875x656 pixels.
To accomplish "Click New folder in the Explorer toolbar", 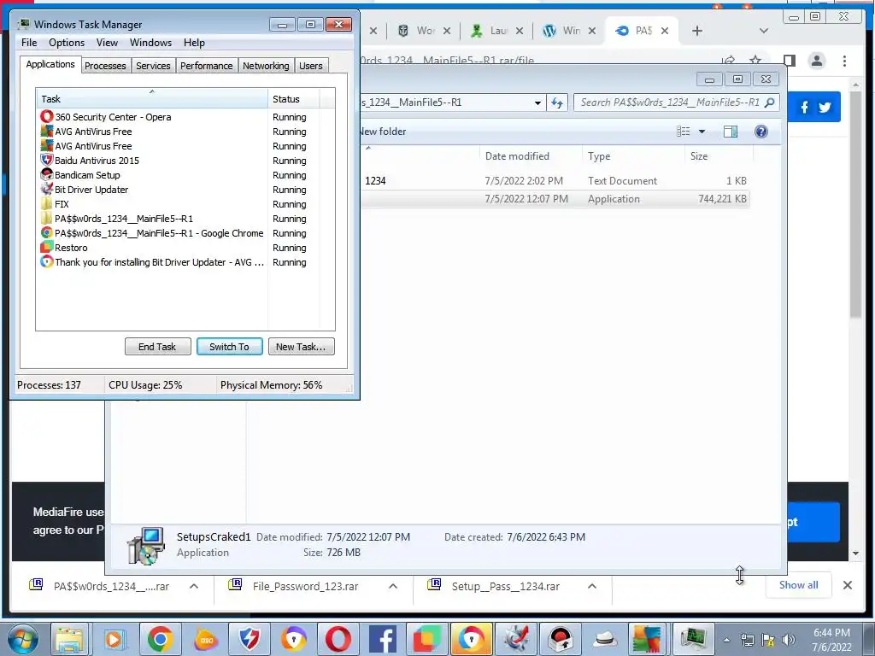I will point(383,132).
